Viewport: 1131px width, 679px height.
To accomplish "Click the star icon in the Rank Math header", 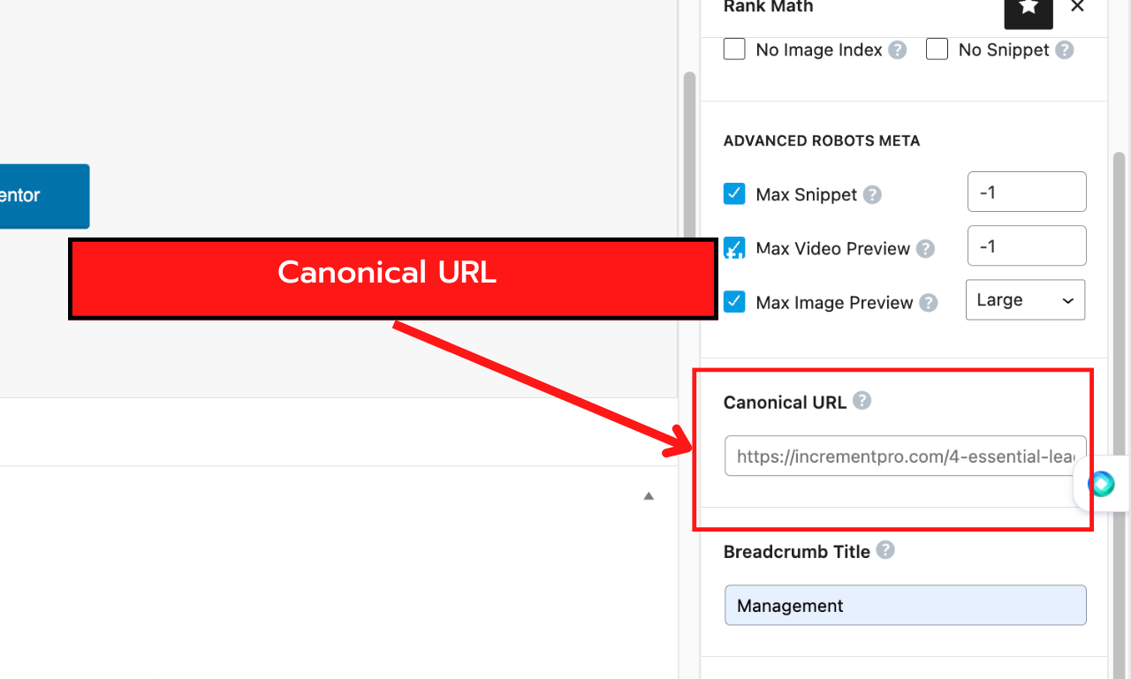I will (1028, 9).
